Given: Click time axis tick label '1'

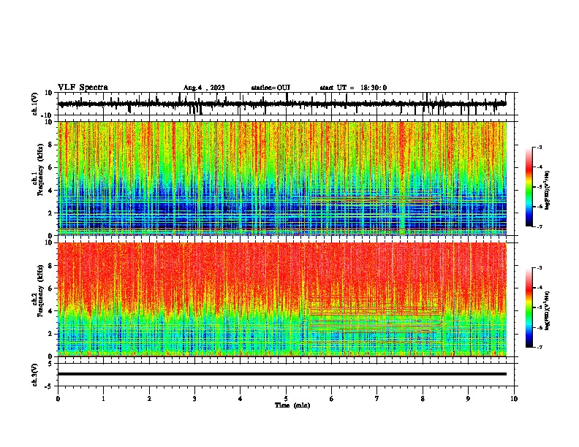Looking at the screenshot, I should pyautogui.click(x=103, y=399).
